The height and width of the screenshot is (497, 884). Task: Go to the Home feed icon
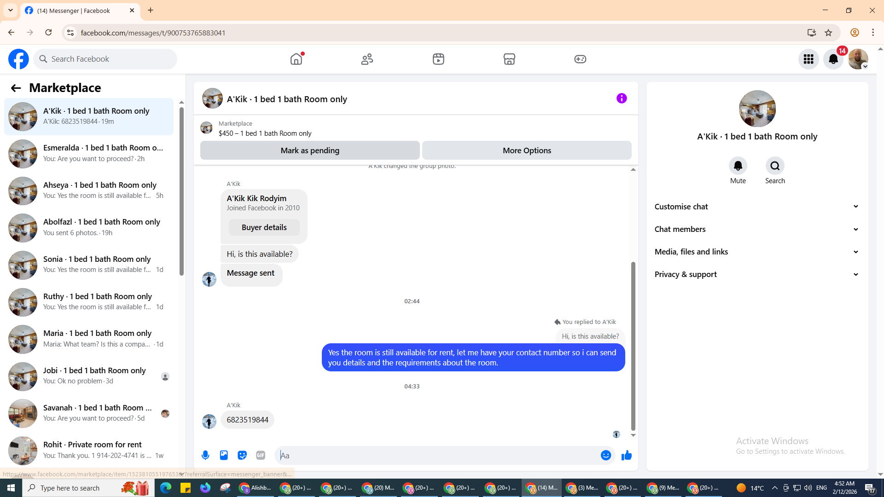tap(297, 59)
